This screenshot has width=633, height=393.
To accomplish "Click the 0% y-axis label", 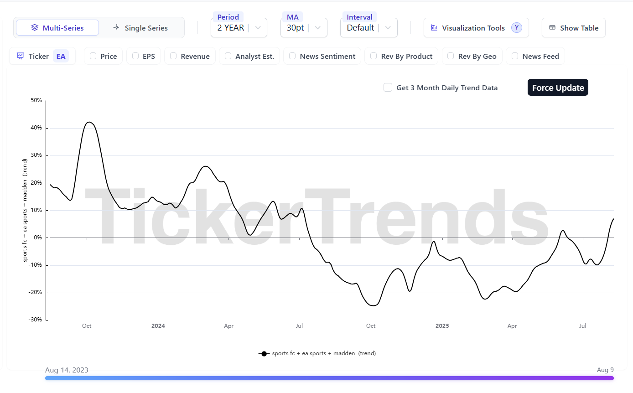I will (38, 238).
